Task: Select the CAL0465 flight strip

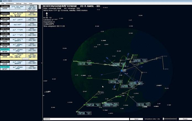Action: (x=5, y=6)
